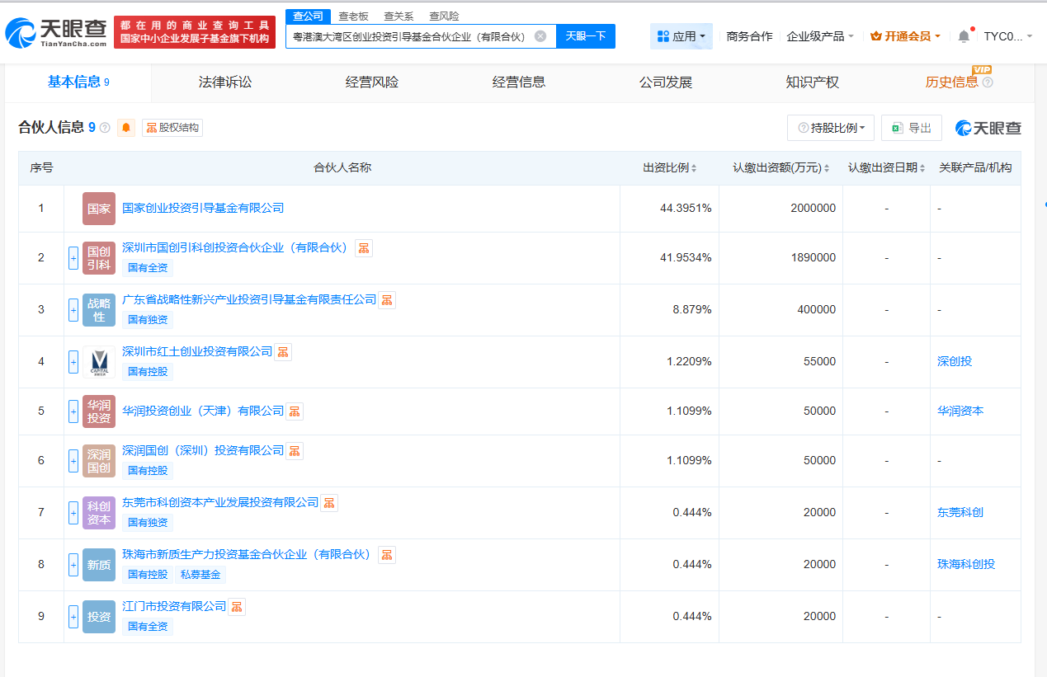1047x677 pixels.
Task: Click equity chart icon beside 江门市投资有限公司
Action: point(237,607)
